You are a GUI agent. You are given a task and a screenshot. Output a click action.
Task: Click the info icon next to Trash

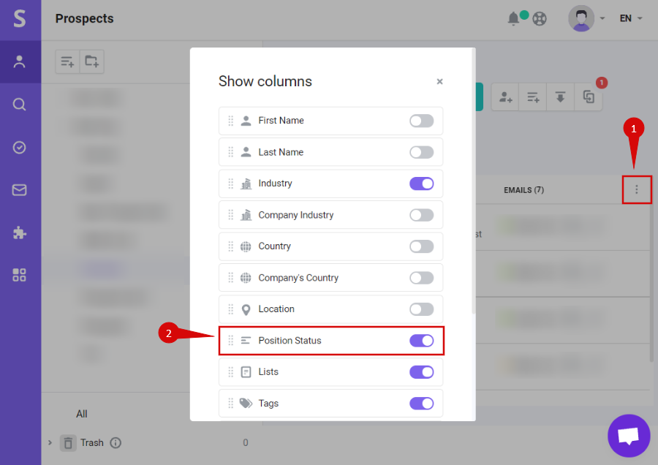pyautogui.click(x=116, y=443)
